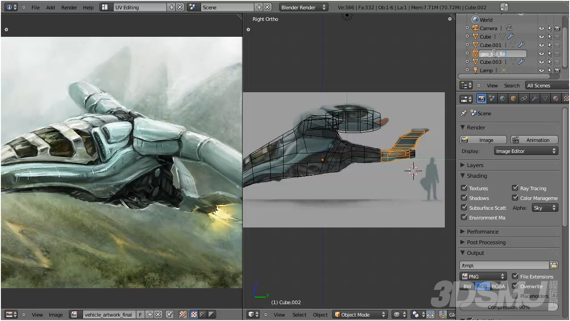Select the Object properties tab icon
Viewport: 570px width, 321px height.
coord(513,98)
